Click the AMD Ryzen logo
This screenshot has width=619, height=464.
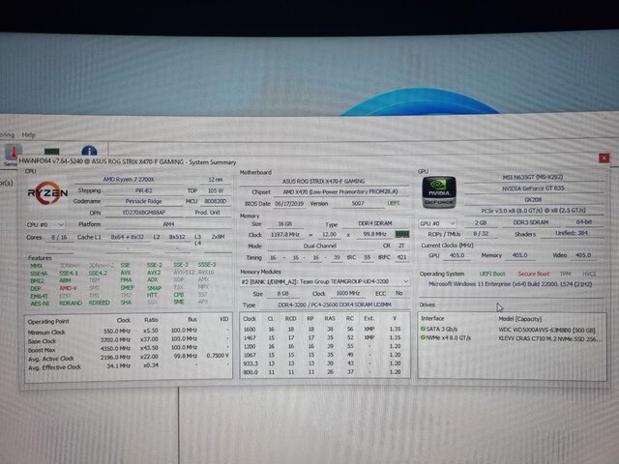[x=44, y=192]
